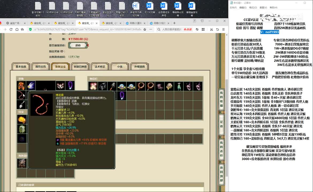The width and height of the screenshot is (313, 192).
Task: Add a new browser tab
Action: [174, 23]
